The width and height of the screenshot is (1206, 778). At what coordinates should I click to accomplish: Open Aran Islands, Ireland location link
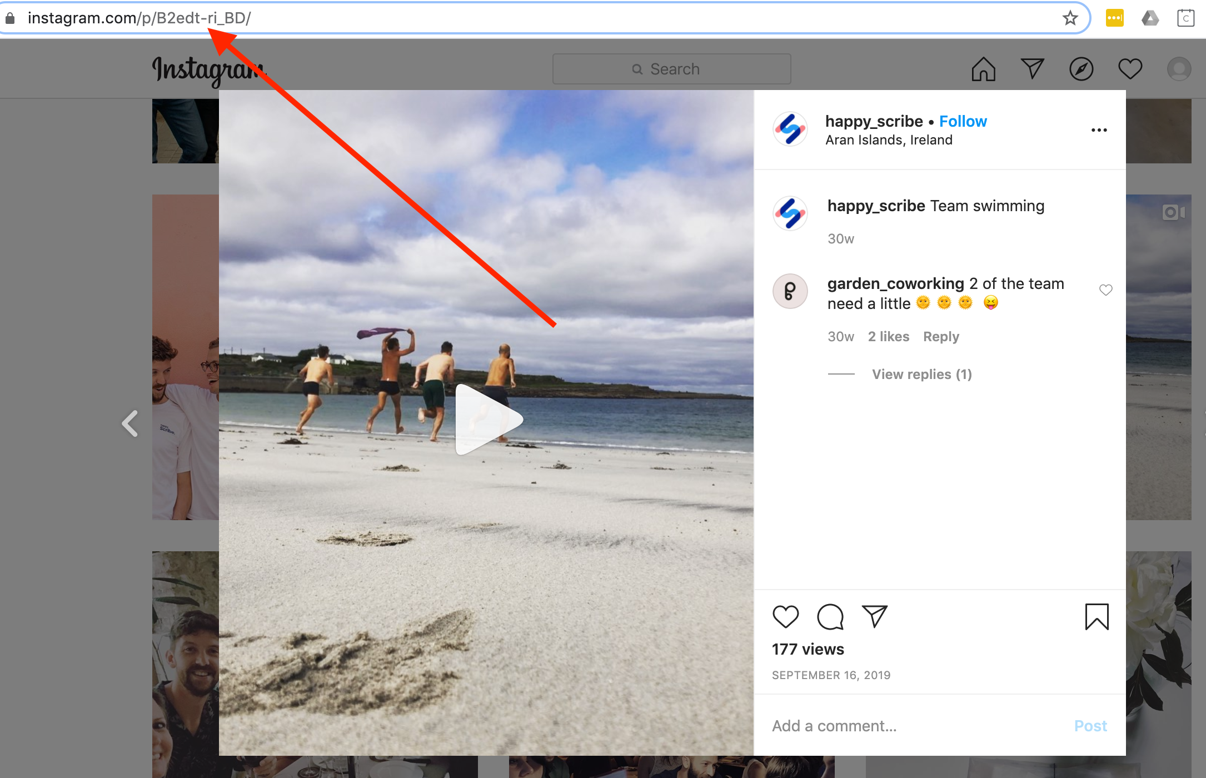click(x=889, y=140)
